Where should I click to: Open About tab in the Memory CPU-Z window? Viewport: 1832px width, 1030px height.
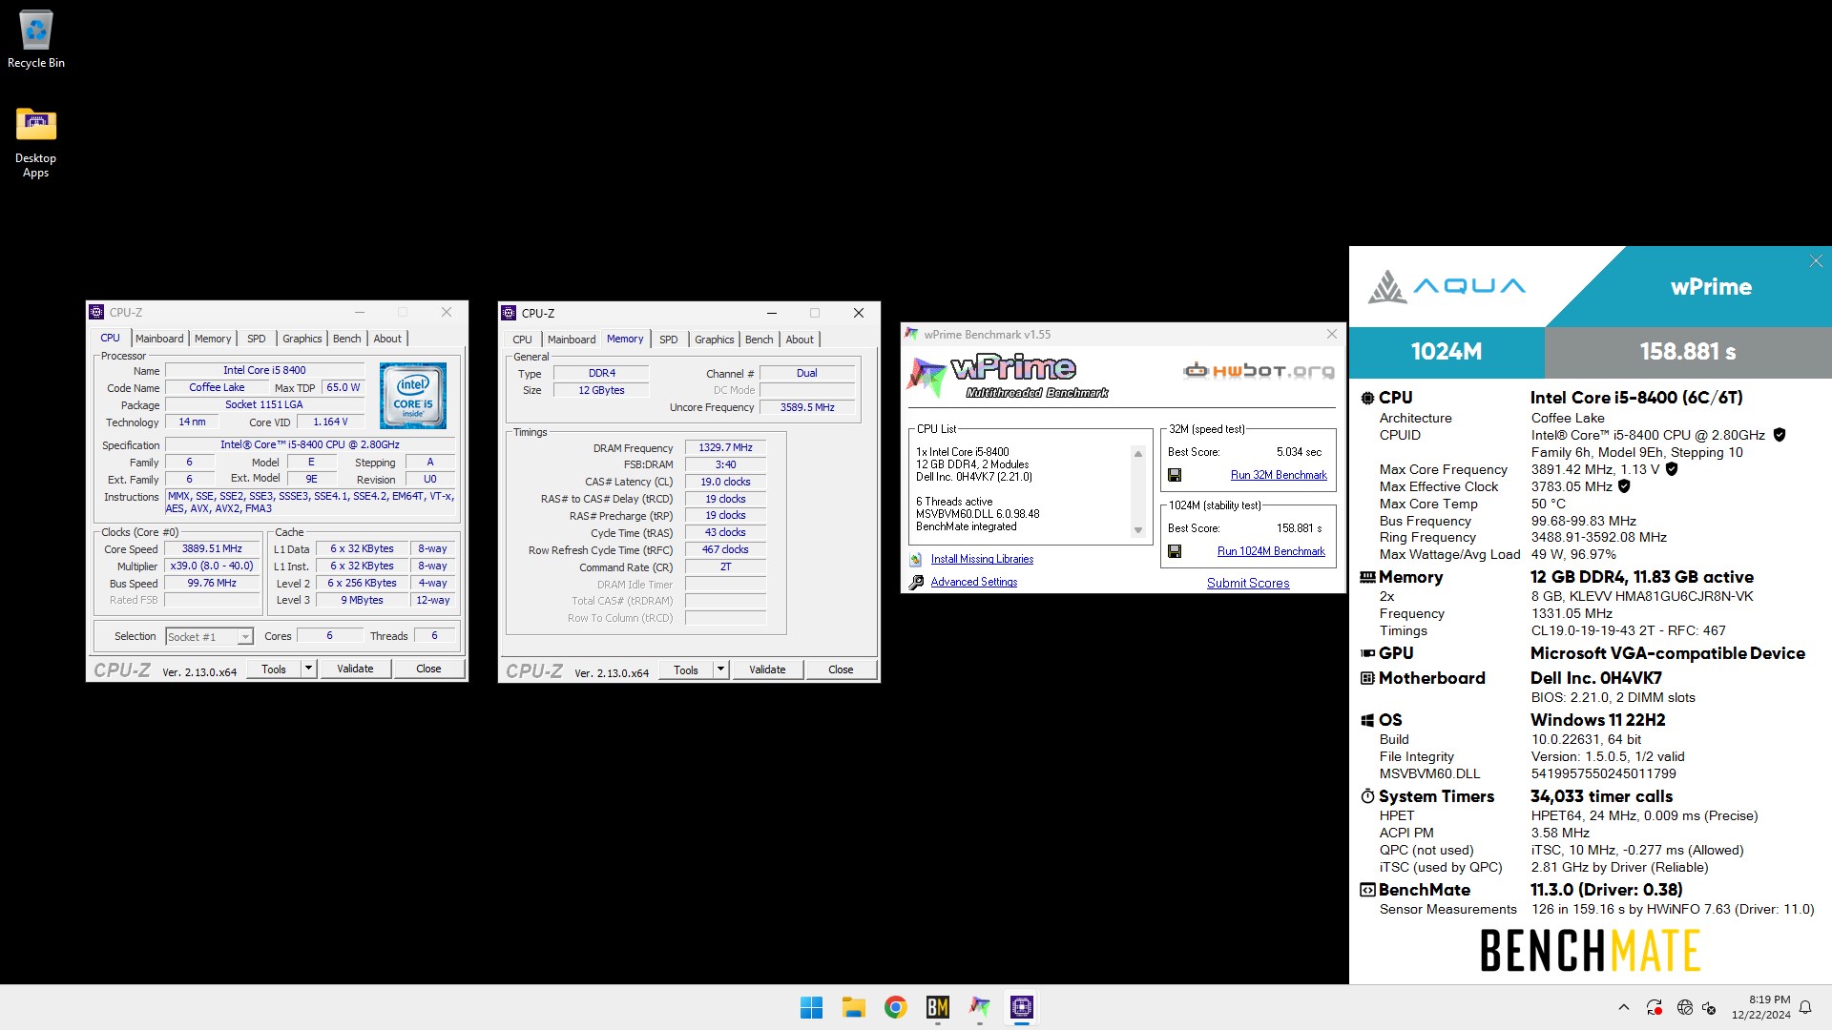tap(800, 340)
